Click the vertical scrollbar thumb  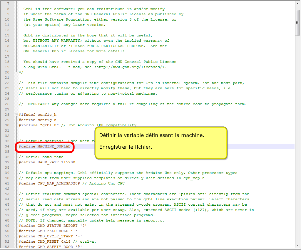pyautogui.click(x=297, y=23)
